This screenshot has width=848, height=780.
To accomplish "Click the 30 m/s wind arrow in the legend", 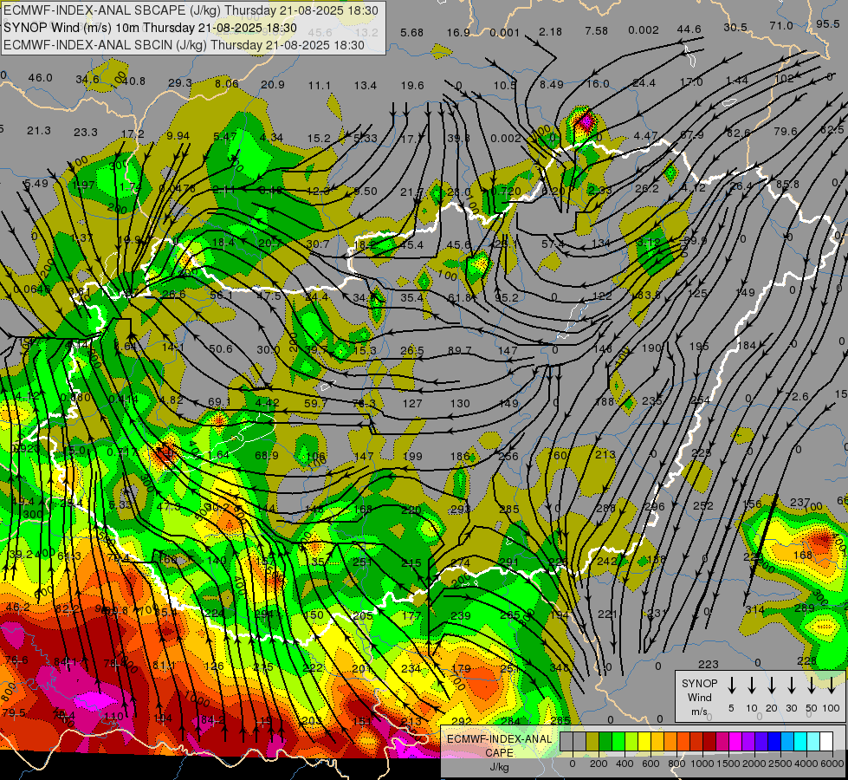I will point(791,685).
